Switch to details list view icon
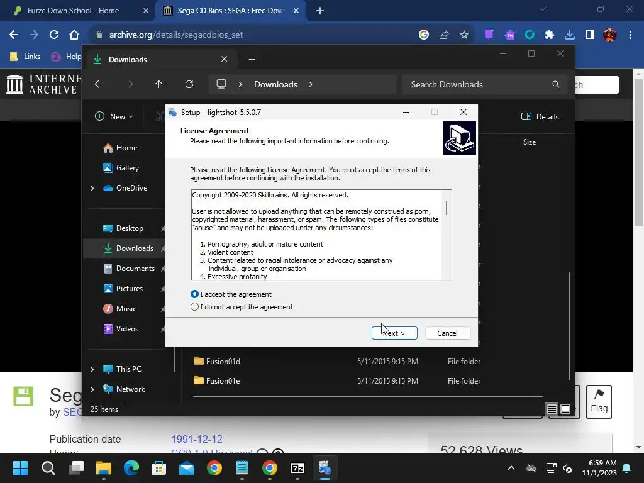This screenshot has height=483, width=644. [552, 409]
